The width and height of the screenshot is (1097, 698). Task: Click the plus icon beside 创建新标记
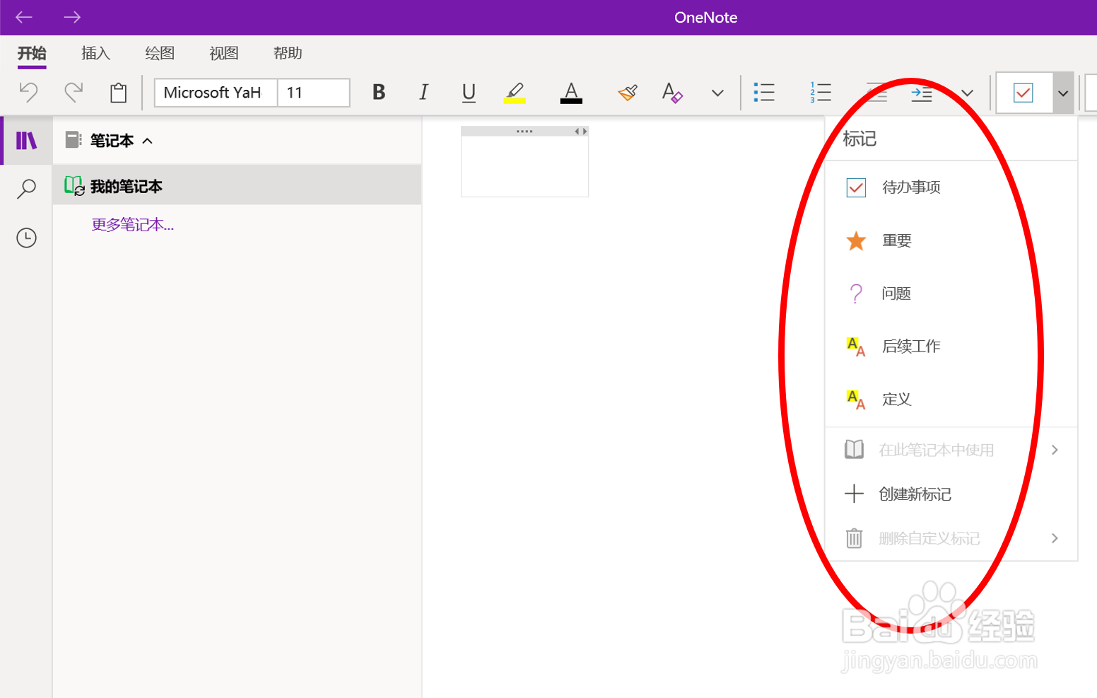click(854, 494)
